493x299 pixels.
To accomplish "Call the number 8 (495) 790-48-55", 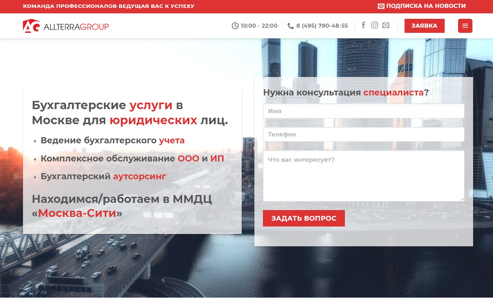I will (322, 26).
